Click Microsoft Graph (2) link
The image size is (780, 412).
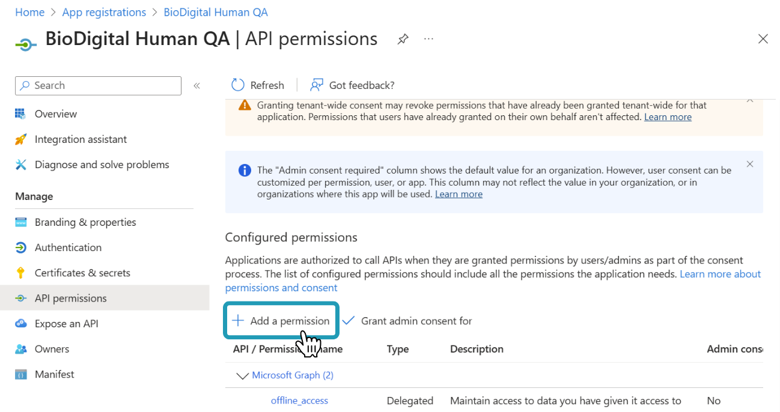point(293,375)
